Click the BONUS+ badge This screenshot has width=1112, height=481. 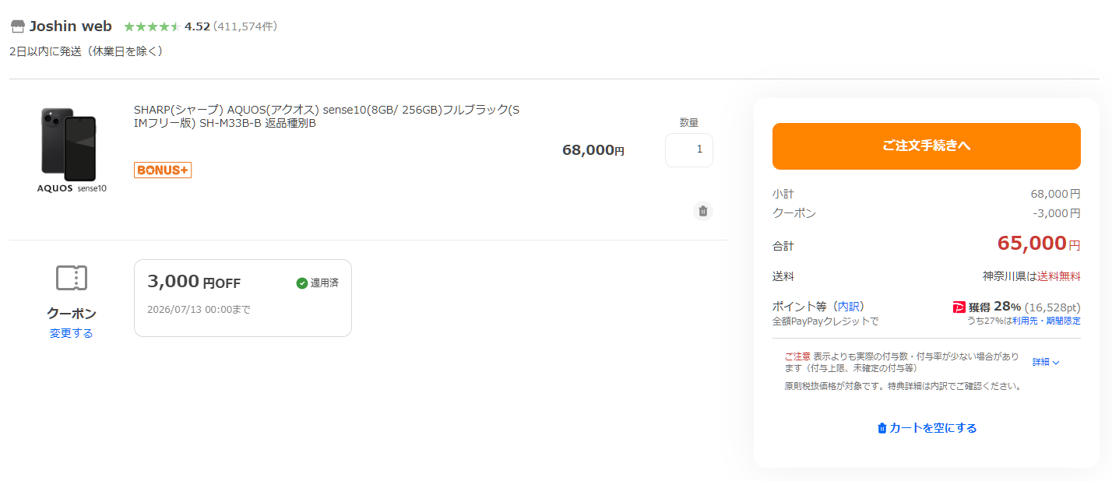(163, 170)
